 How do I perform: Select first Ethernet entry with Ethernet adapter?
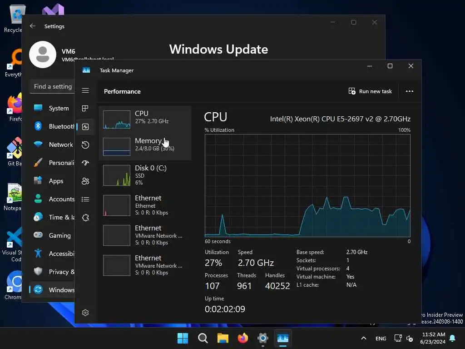click(145, 205)
